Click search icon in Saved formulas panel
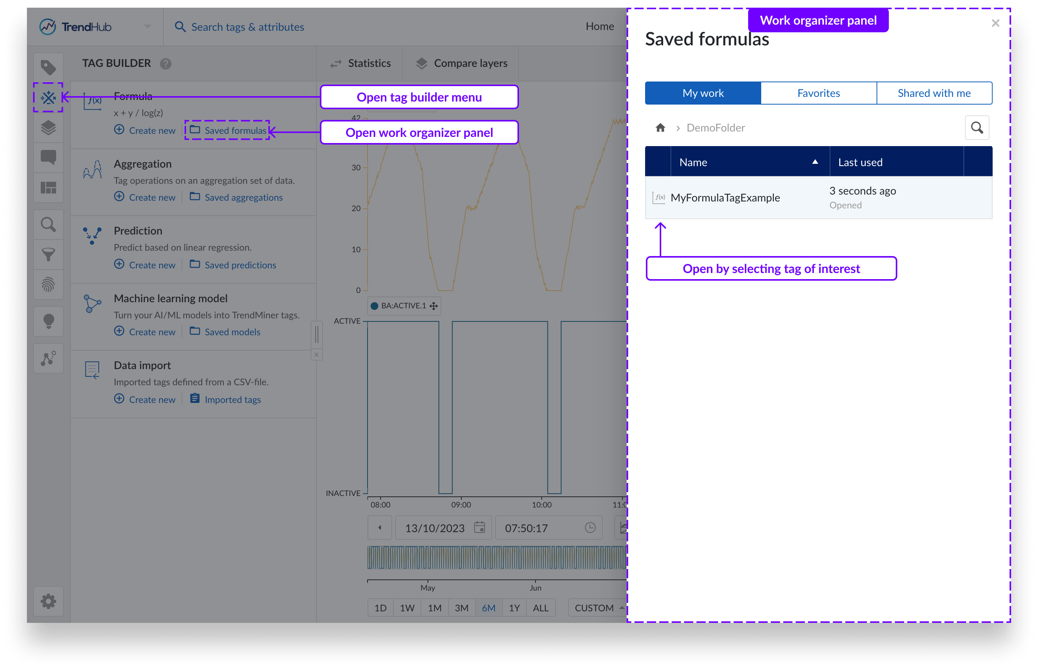This screenshot has height=669, width=1038. click(x=977, y=128)
